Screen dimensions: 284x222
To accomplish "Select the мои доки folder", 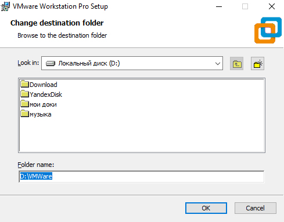I will (38, 104).
